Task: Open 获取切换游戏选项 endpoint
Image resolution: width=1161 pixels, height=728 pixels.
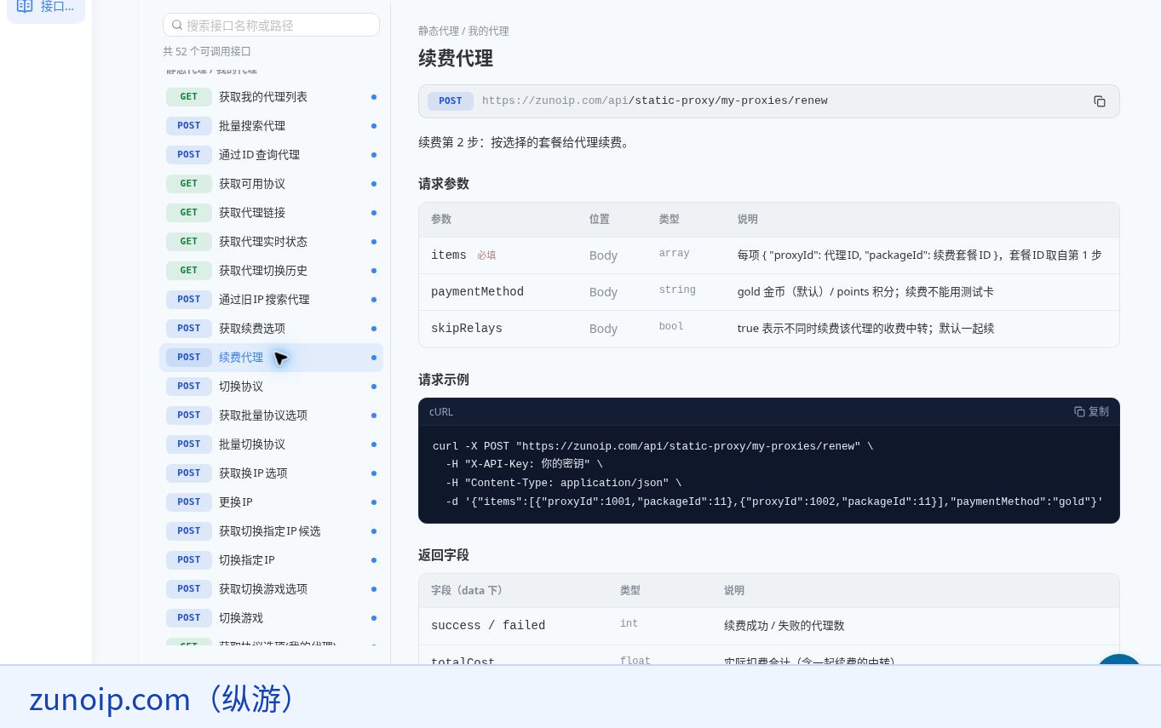Action: coord(271,589)
